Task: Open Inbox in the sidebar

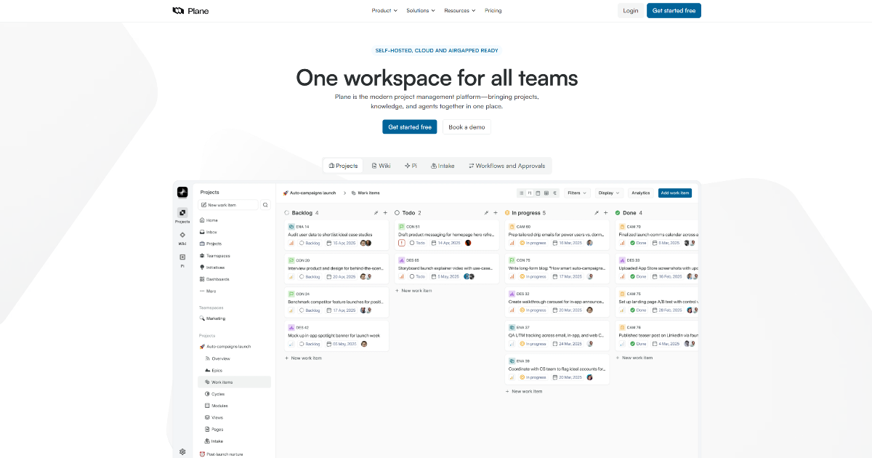Action: pyautogui.click(x=211, y=232)
